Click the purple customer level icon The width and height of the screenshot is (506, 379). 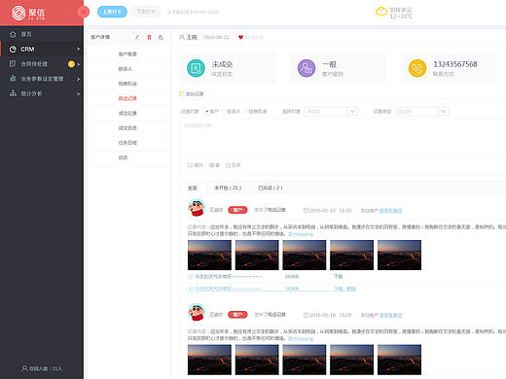[x=307, y=68]
